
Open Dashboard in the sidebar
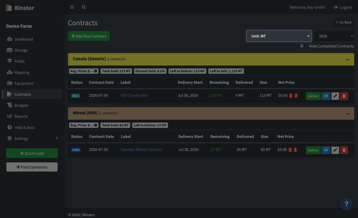pyautogui.click(x=32, y=39)
